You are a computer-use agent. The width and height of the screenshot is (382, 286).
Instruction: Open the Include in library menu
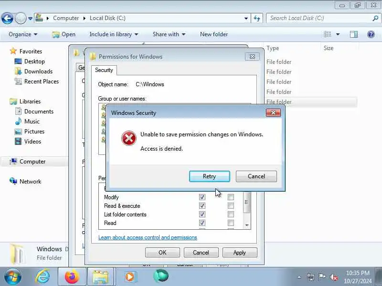click(114, 34)
